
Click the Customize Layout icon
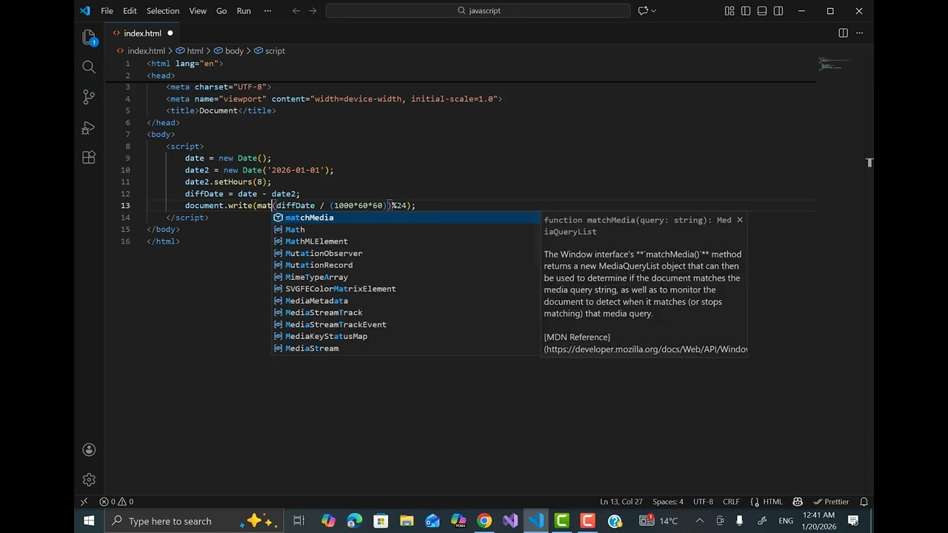tap(730, 10)
